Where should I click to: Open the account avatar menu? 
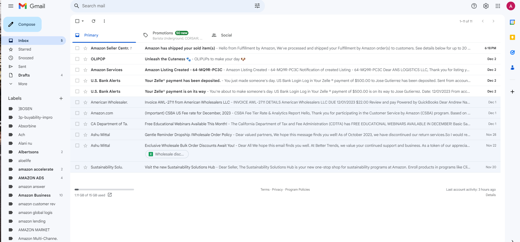(x=511, y=6)
